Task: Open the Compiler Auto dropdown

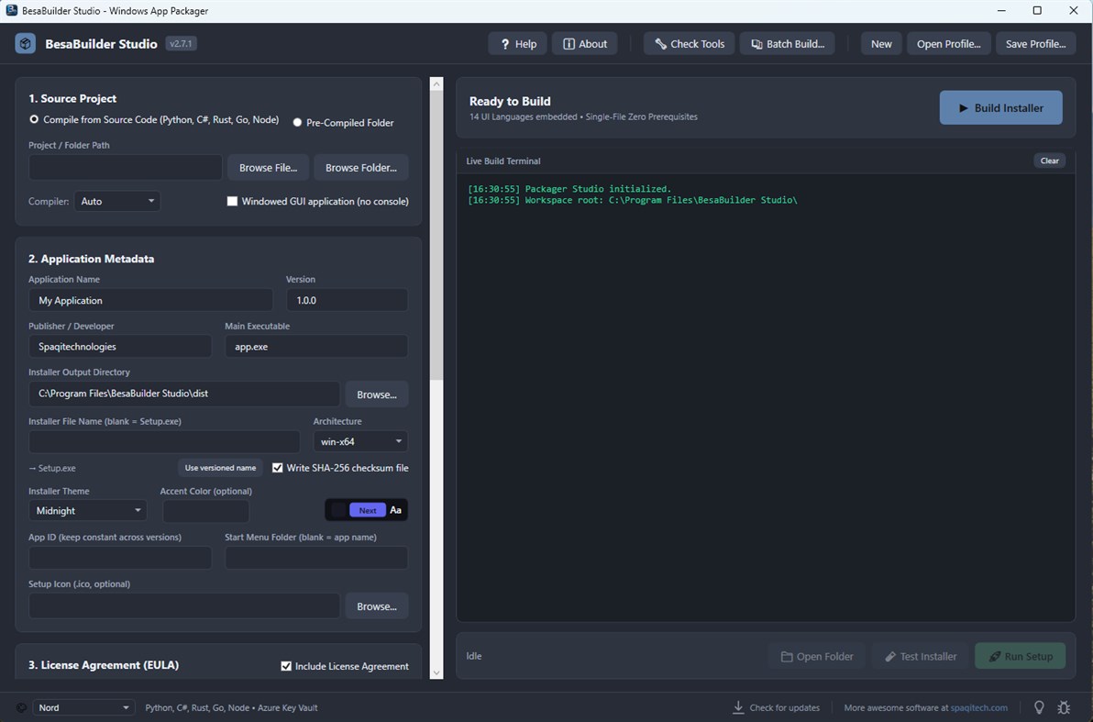Action: (x=117, y=201)
